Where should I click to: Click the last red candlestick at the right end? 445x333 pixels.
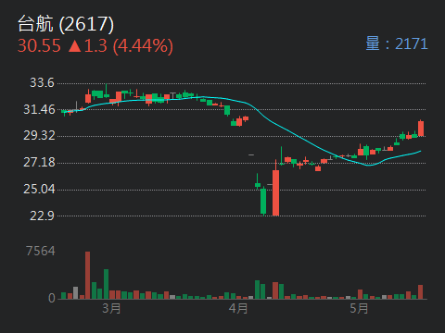pos(421,129)
